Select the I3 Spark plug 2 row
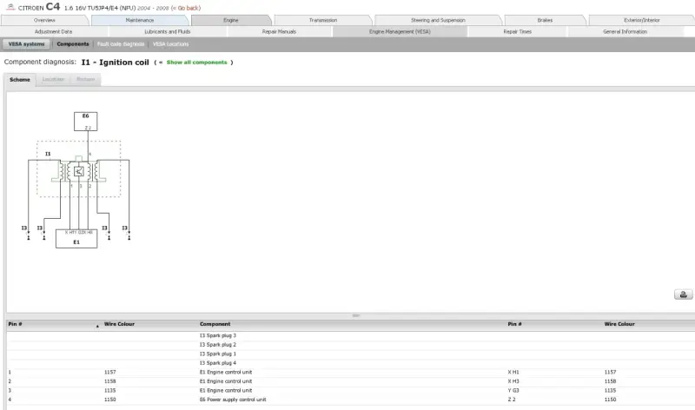Image resolution: width=695 pixels, height=410 pixels. coord(351,345)
